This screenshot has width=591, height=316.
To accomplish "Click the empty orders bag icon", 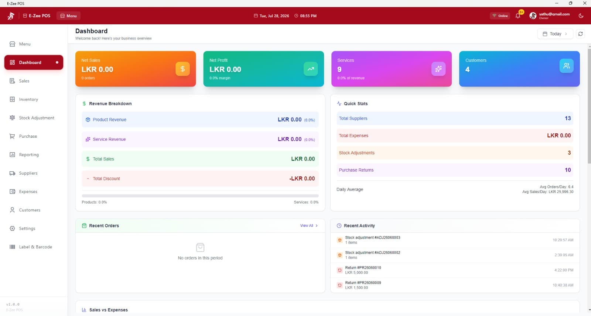I will coord(200,247).
